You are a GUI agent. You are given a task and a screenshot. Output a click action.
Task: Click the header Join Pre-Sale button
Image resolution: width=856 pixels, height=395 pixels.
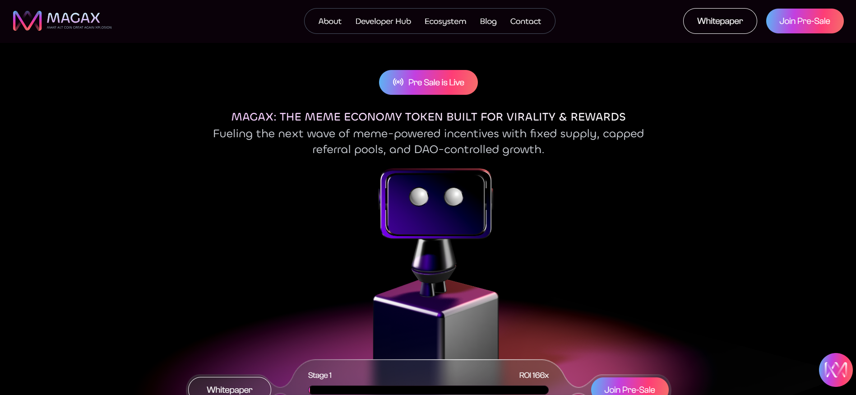pos(805,21)
